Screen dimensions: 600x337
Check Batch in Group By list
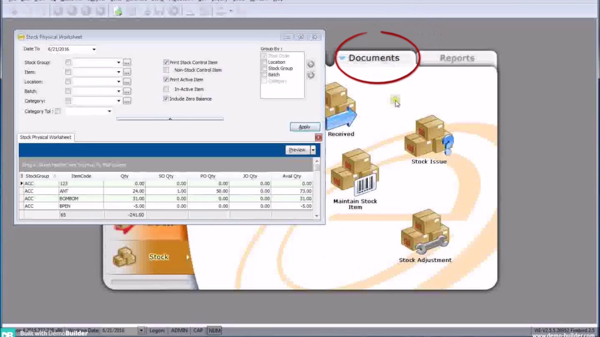[x=265, y=75]
